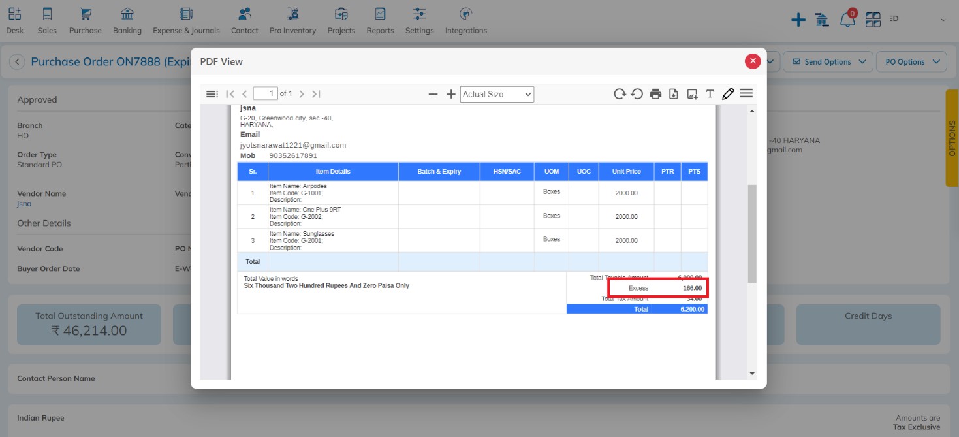Open the Reports menu

380,21
